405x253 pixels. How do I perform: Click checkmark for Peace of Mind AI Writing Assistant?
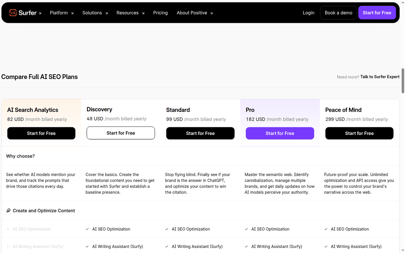coord(326,247)
